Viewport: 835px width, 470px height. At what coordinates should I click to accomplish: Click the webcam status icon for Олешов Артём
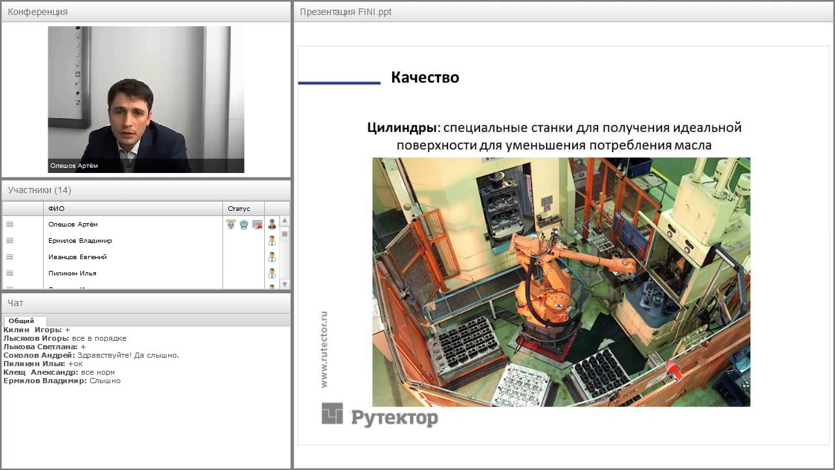[244, 224]
